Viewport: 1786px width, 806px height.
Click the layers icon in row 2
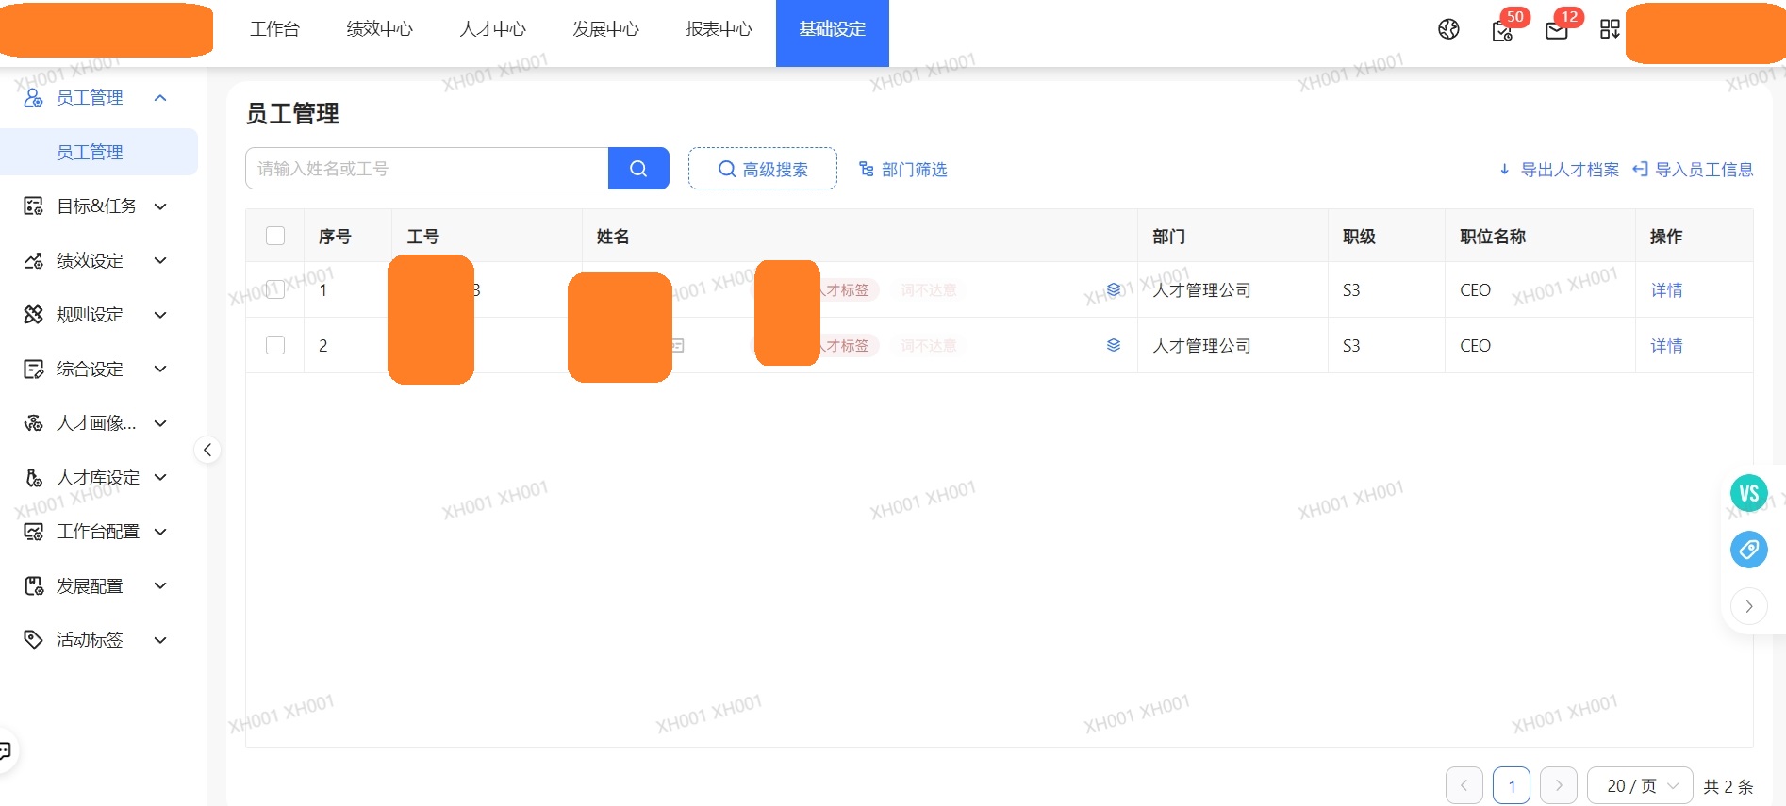(x=1114, y=345)
